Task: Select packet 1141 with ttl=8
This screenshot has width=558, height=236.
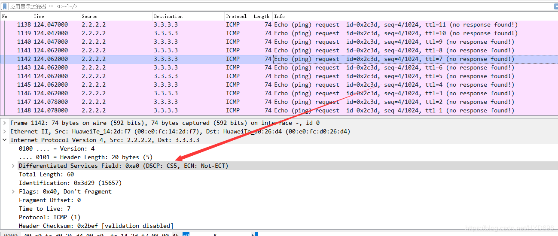Action: [x=279, y=51]
